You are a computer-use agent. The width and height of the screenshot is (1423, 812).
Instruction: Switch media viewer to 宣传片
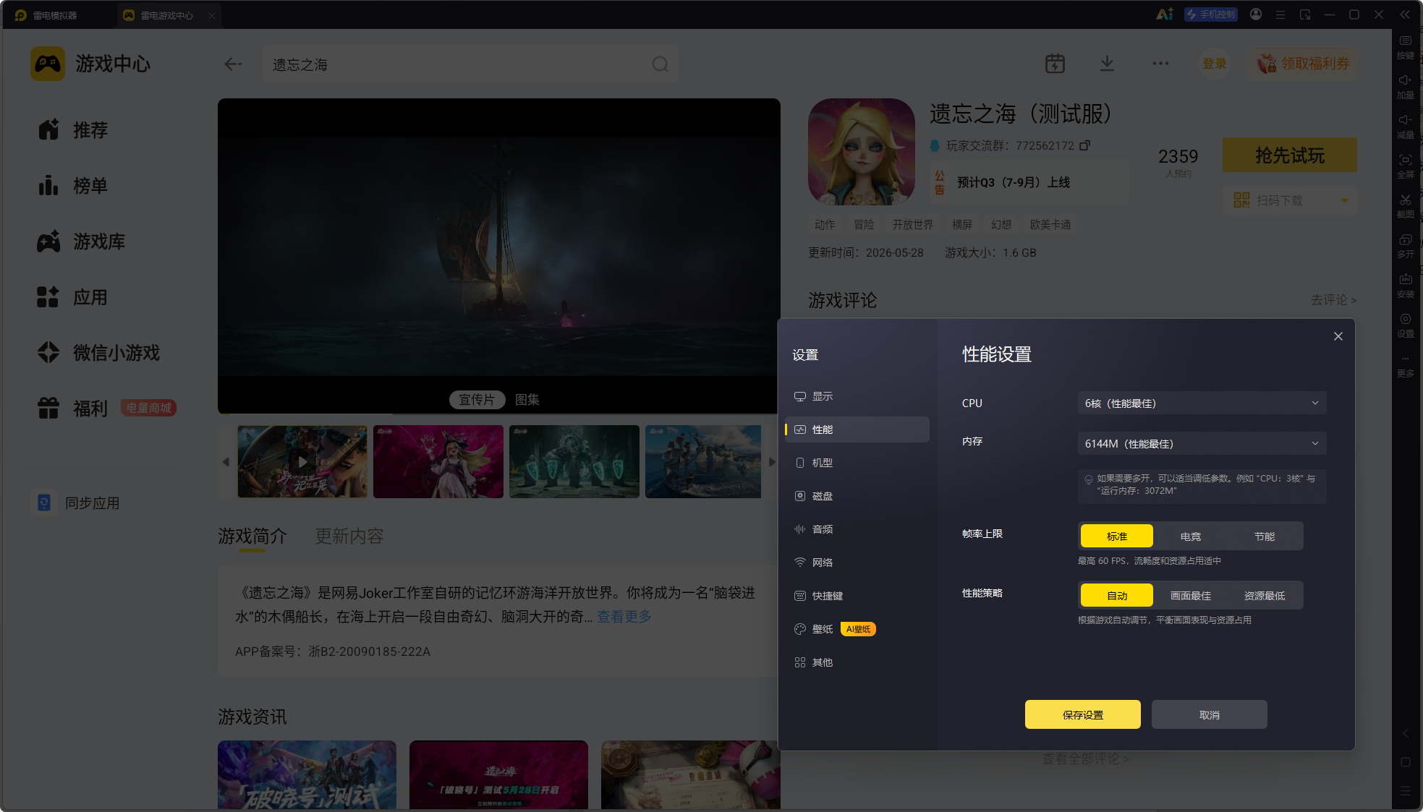coord(477,399)
